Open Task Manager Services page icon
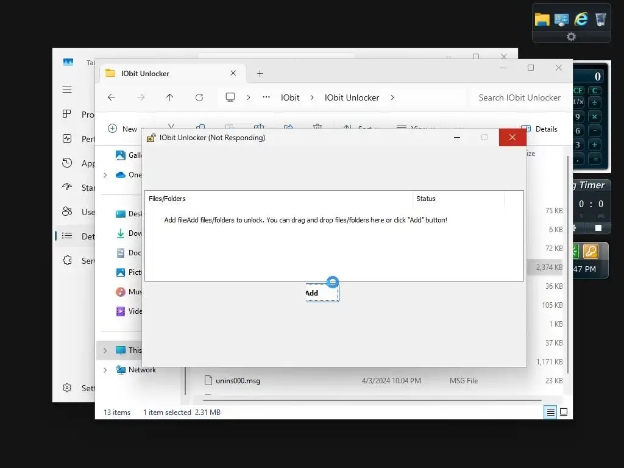This screenshot has width=624, height=468. (67, 260)
